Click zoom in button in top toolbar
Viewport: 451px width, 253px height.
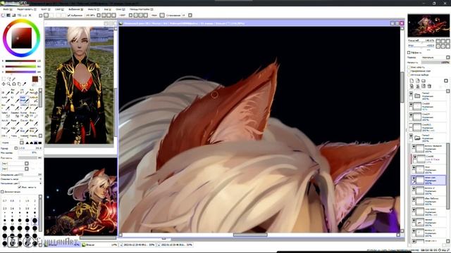(109, 15)
